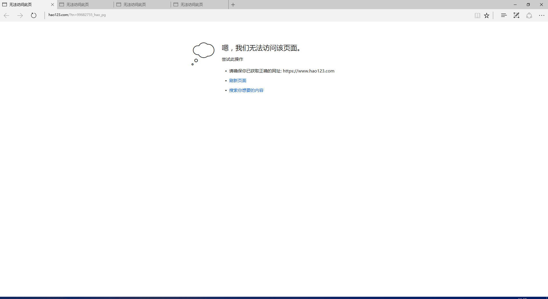Minimize the browser window
The width and height of the screenshot is (548, 299).
pos(515,5)
